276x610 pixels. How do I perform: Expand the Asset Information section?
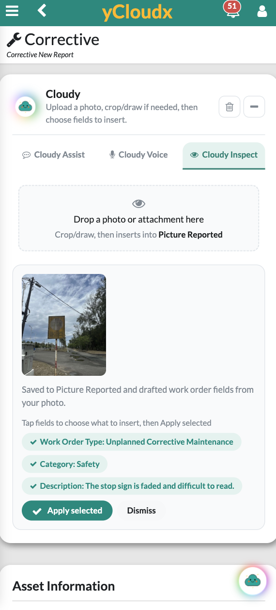click(64, 586)
